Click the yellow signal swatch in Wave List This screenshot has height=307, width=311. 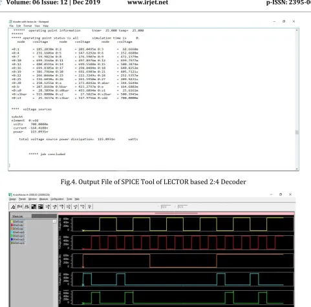[x=12, y=222]
